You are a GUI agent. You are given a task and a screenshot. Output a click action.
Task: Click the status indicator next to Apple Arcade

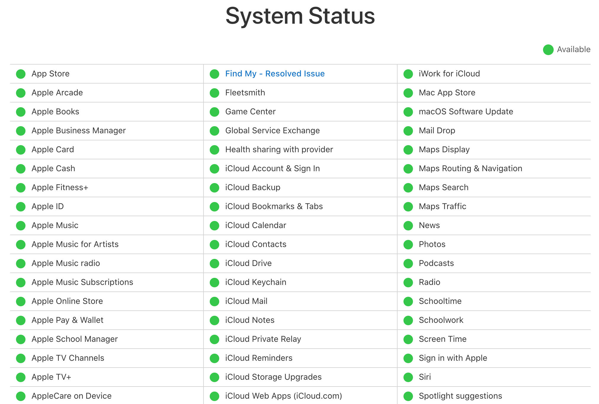click(21, 93)
